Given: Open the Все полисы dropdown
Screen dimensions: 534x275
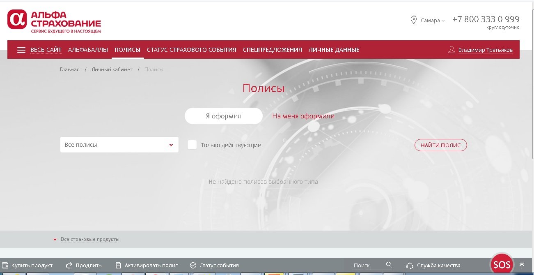Looking at the screenshot, I should (x=119, y=145).
